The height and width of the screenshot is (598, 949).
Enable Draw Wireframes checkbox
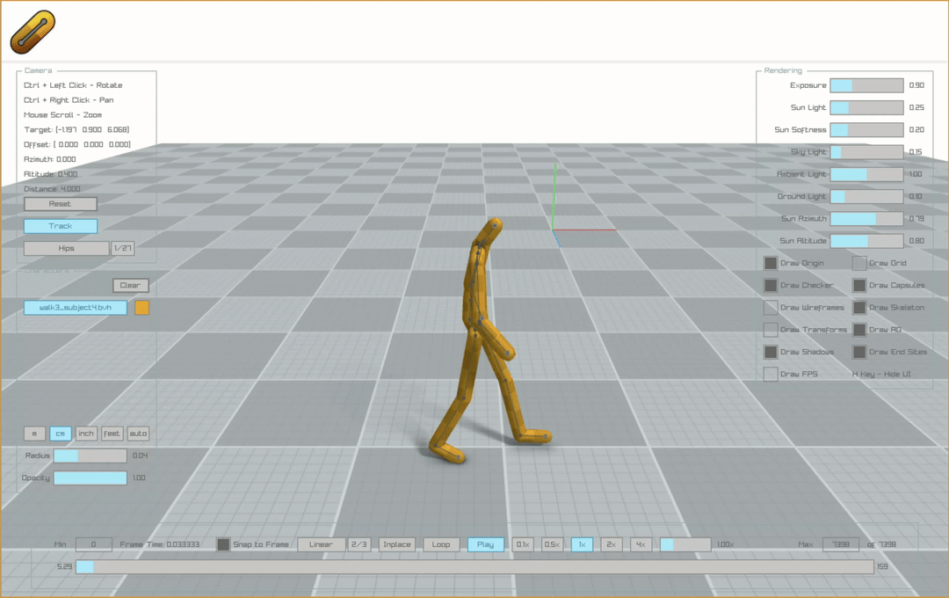click(x=771, y=308)
